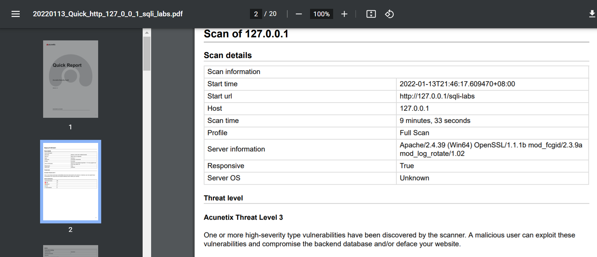Click the 'Scan time' label cell

[x=300, y=121]
